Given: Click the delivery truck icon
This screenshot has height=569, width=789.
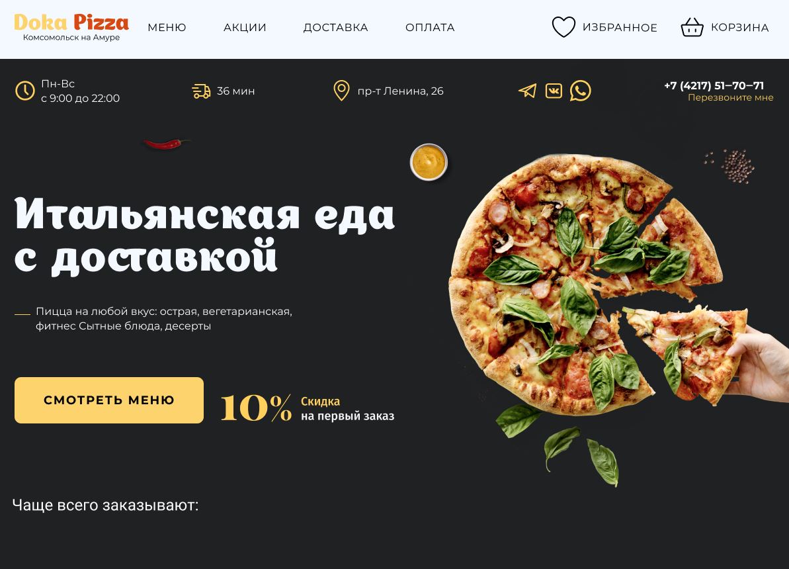Looking at the screenshot, I should pos(201,91).
